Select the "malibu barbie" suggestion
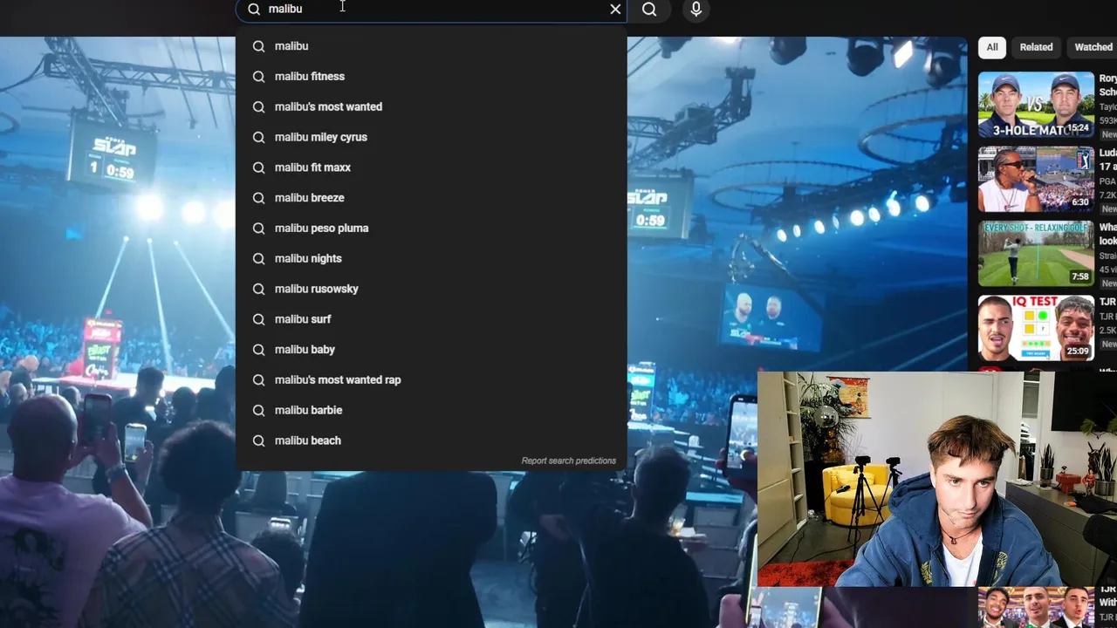 tap(431, 410)
